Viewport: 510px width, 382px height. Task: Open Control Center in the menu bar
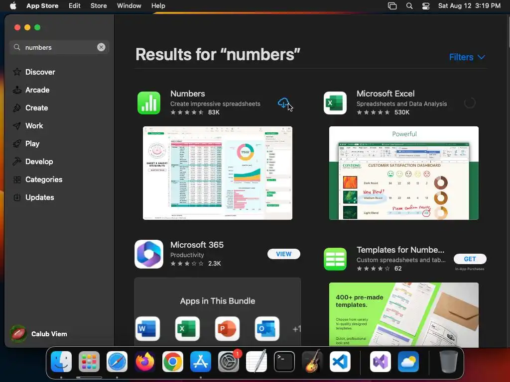pyautogui.click(x=426, y=6)
